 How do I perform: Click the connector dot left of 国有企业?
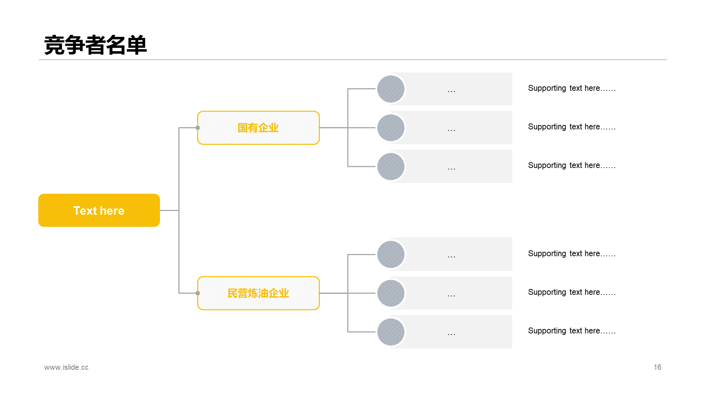[x=198, y=128]
